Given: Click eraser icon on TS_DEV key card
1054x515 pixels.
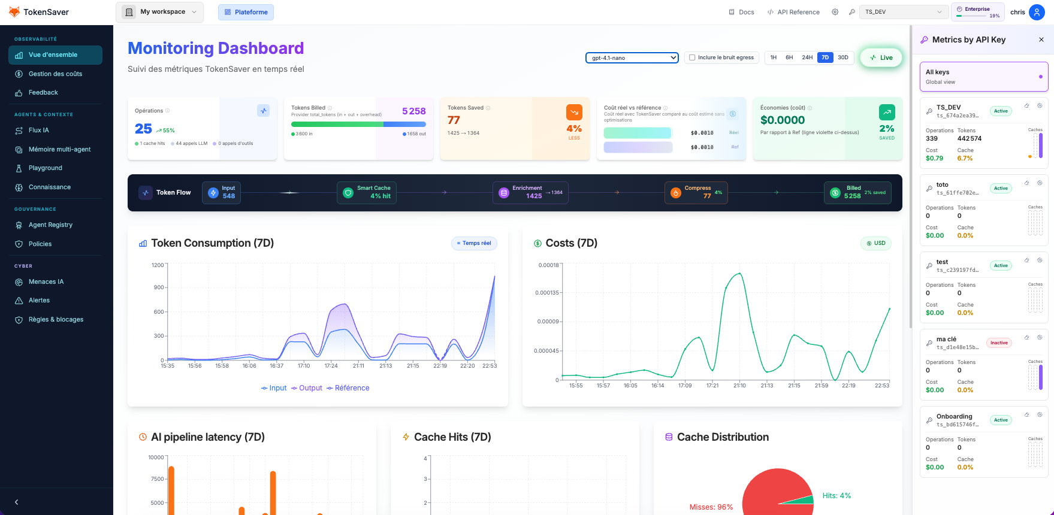Looking at the screenshot, I should point(1026,105).
